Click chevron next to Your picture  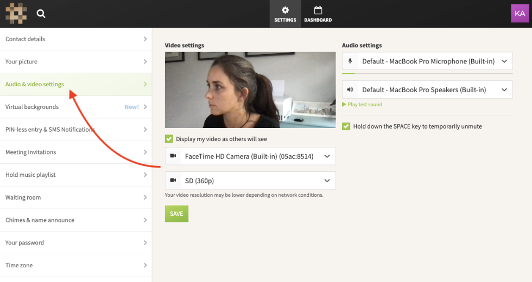(145, 62)
